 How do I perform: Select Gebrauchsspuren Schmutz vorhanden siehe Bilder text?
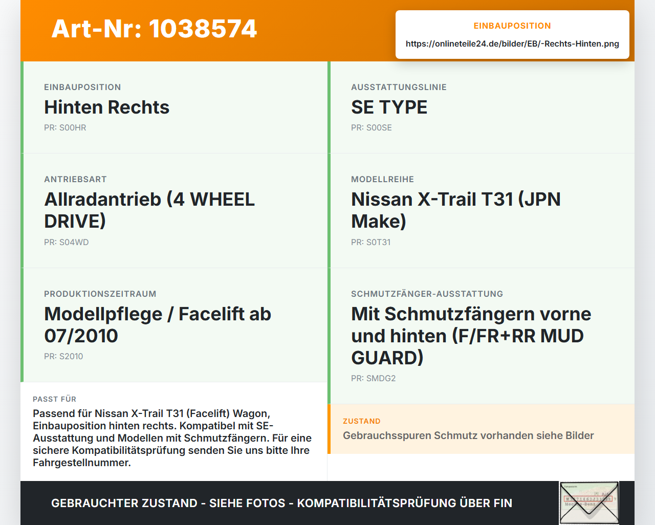click(468, 435)
